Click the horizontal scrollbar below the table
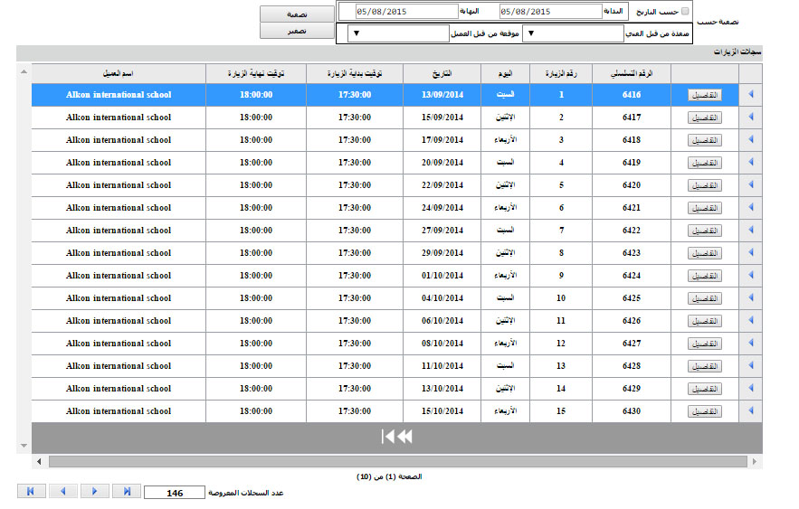This screenshot has width=799, height=509. (x=396, y=461)
